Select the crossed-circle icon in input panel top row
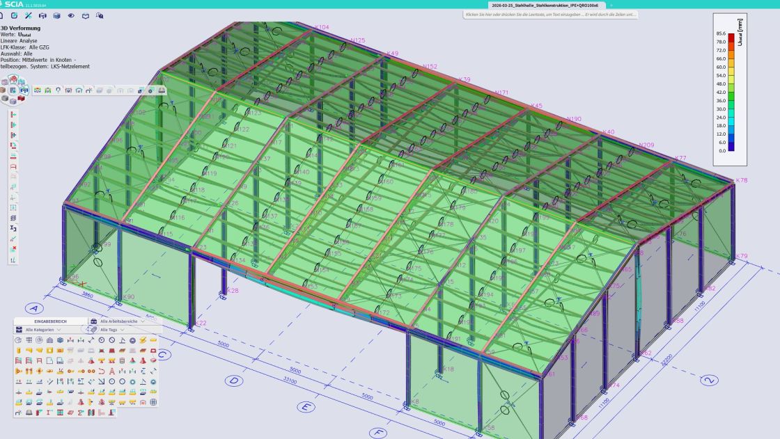 coord(111,340)
